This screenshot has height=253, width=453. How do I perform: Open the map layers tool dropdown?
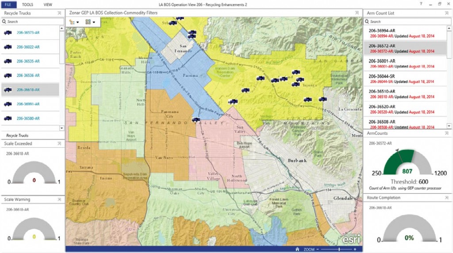click(x=74, y=22)
